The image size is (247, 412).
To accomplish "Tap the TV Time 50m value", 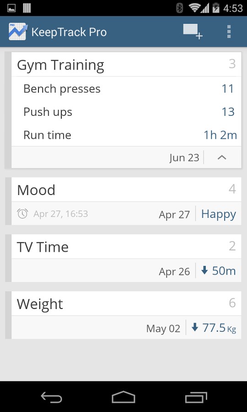I will (x=218, y=271).
